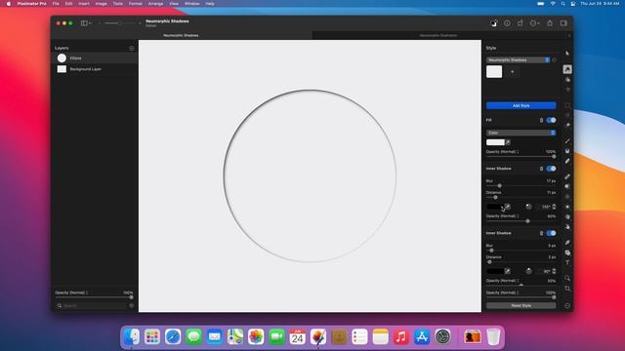This screenshot has width=625, height=351.
Task: Open the Fill type Color dropdown
Action: pyautogui.click(x=521, y=133)
